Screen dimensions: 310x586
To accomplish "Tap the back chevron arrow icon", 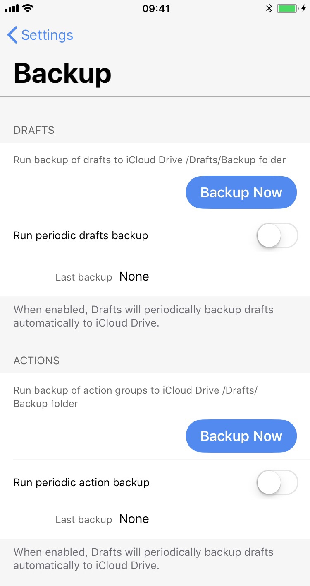I will (x=12, y=35).
